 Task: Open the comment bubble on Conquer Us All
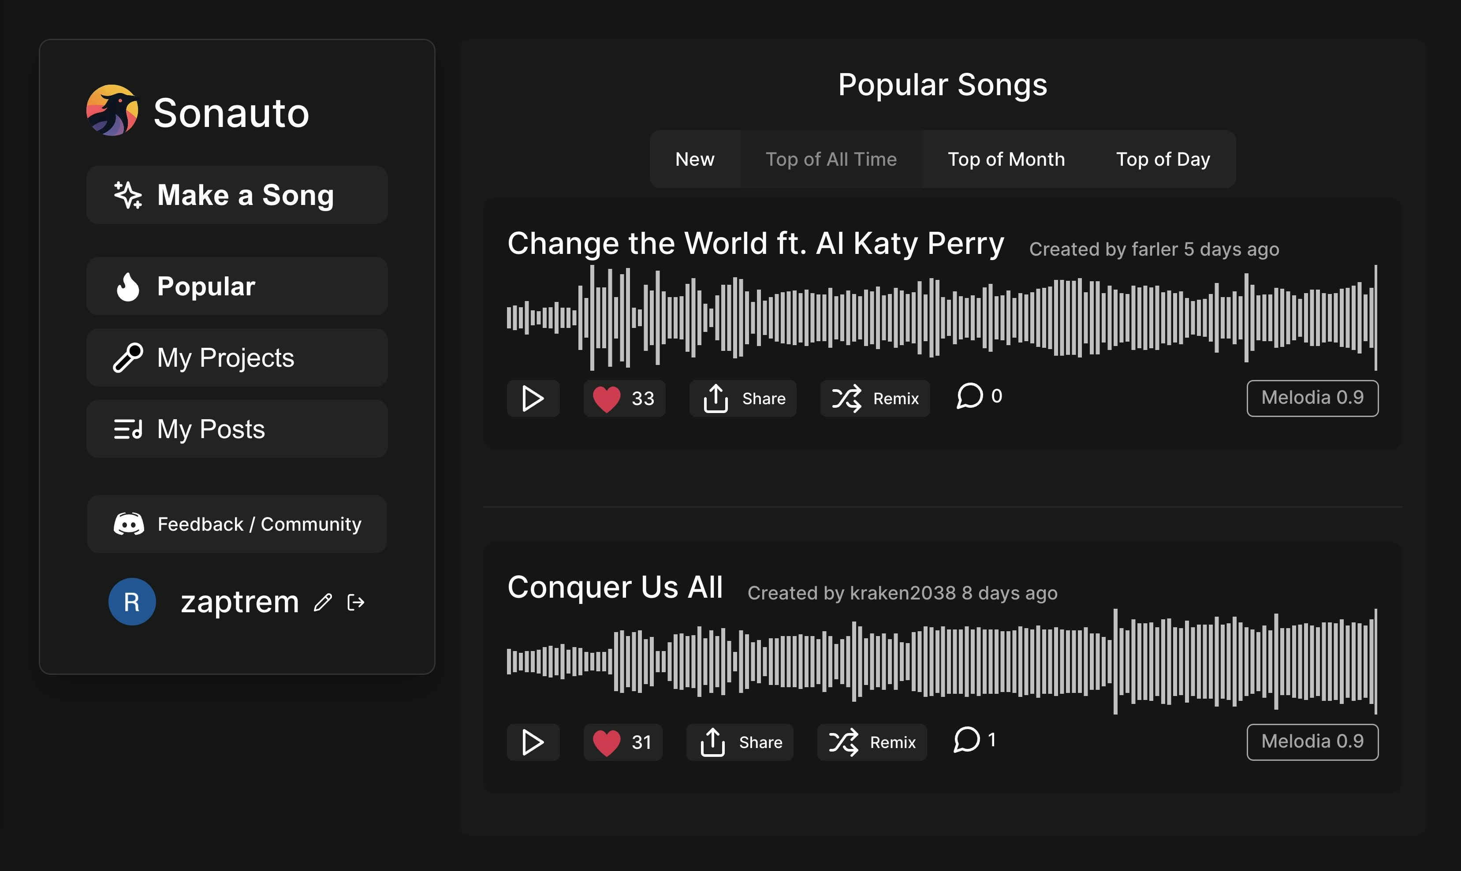974,740
